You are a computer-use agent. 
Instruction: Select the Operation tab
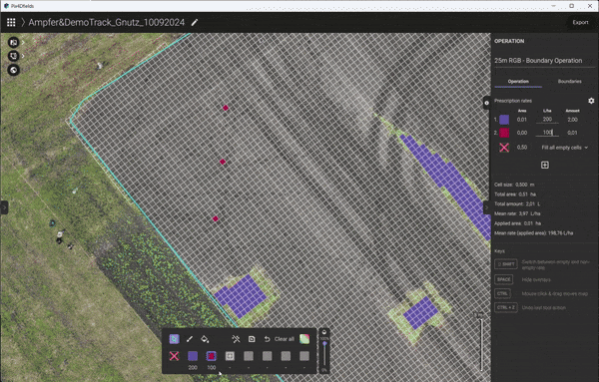pos(518,81)
